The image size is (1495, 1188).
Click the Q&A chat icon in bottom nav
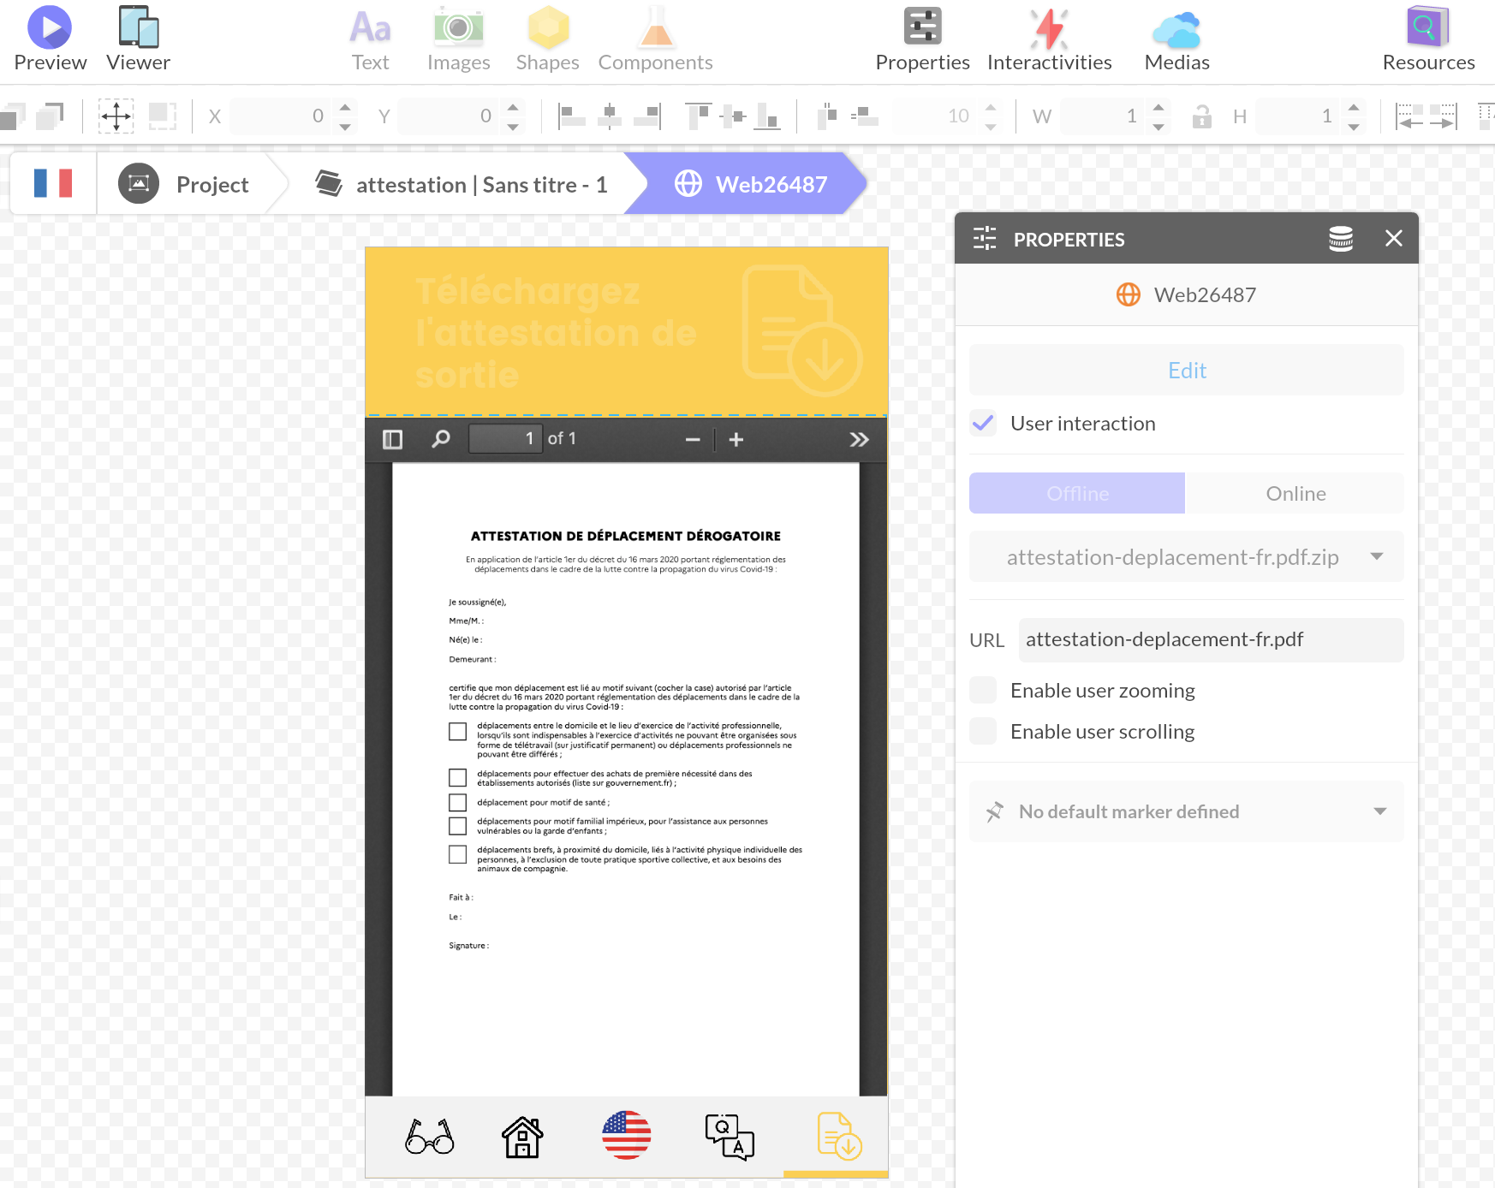[730, 1137]
